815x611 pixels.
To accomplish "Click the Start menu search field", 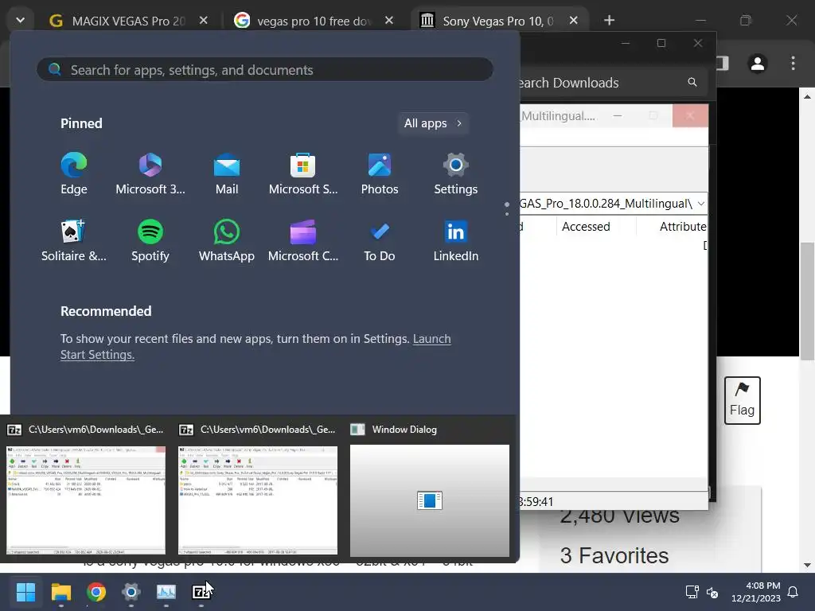I will (x=265, y=70).
